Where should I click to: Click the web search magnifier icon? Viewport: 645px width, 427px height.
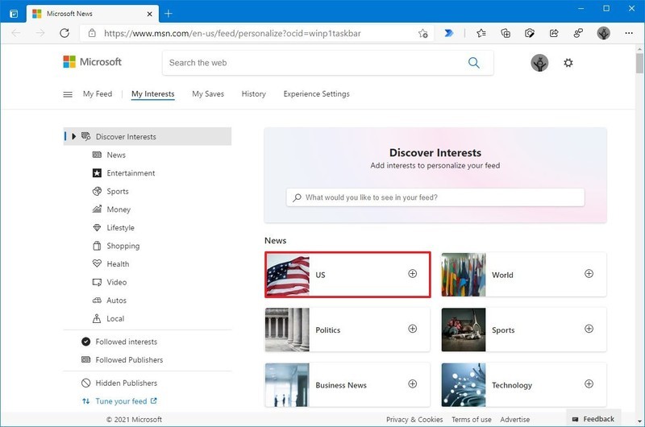(x=474, y=63)
